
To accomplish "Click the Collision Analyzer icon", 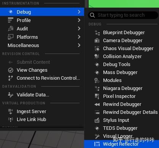I will coord(97,57).
